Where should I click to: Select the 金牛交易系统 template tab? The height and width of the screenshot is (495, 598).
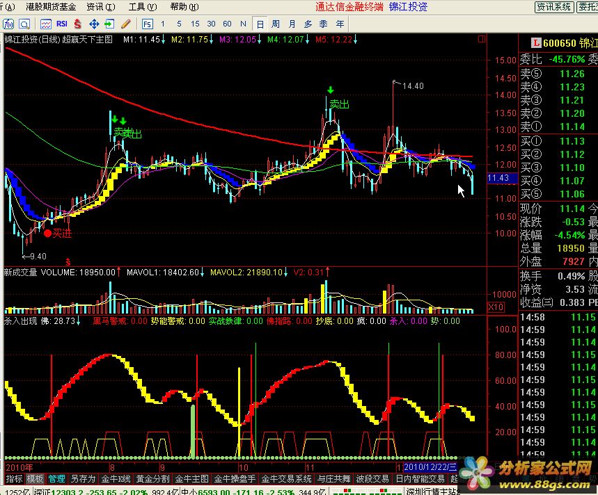(x=286, y=478)
